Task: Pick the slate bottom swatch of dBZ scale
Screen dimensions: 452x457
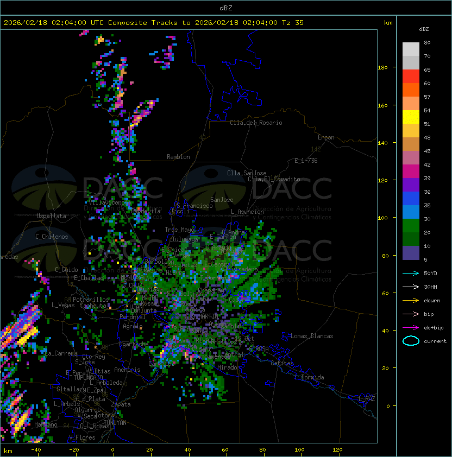Action: pyautogui.click(x=411, y=253)
